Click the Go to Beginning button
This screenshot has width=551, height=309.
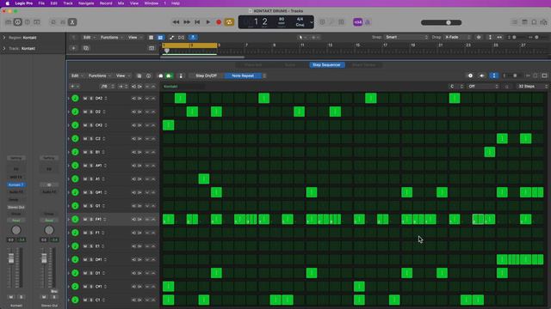(197, 22)
